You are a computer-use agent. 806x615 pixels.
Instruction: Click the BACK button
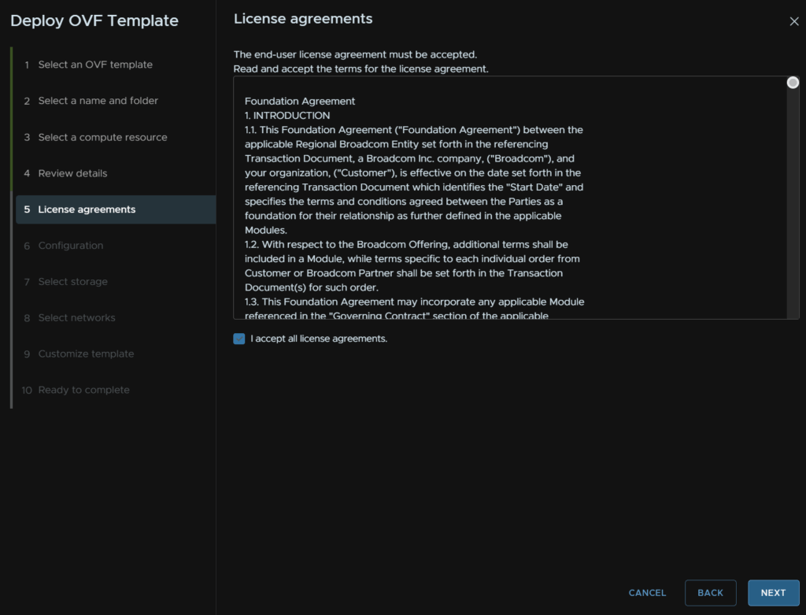pyautogui.click(x=711, y=593)
